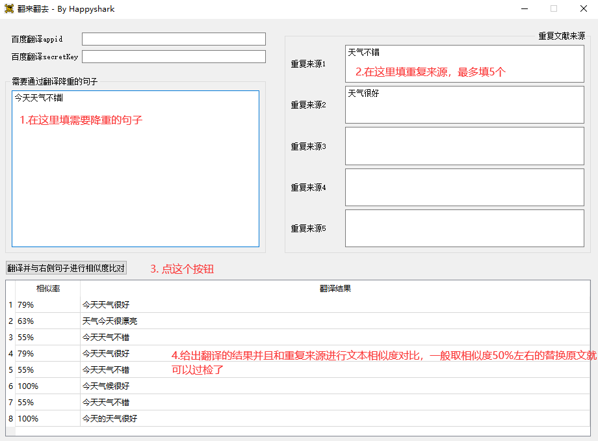Click the 翻译结果 column header
The height and width of the screenshot is (441, 598).
click(x=335, y=289)
